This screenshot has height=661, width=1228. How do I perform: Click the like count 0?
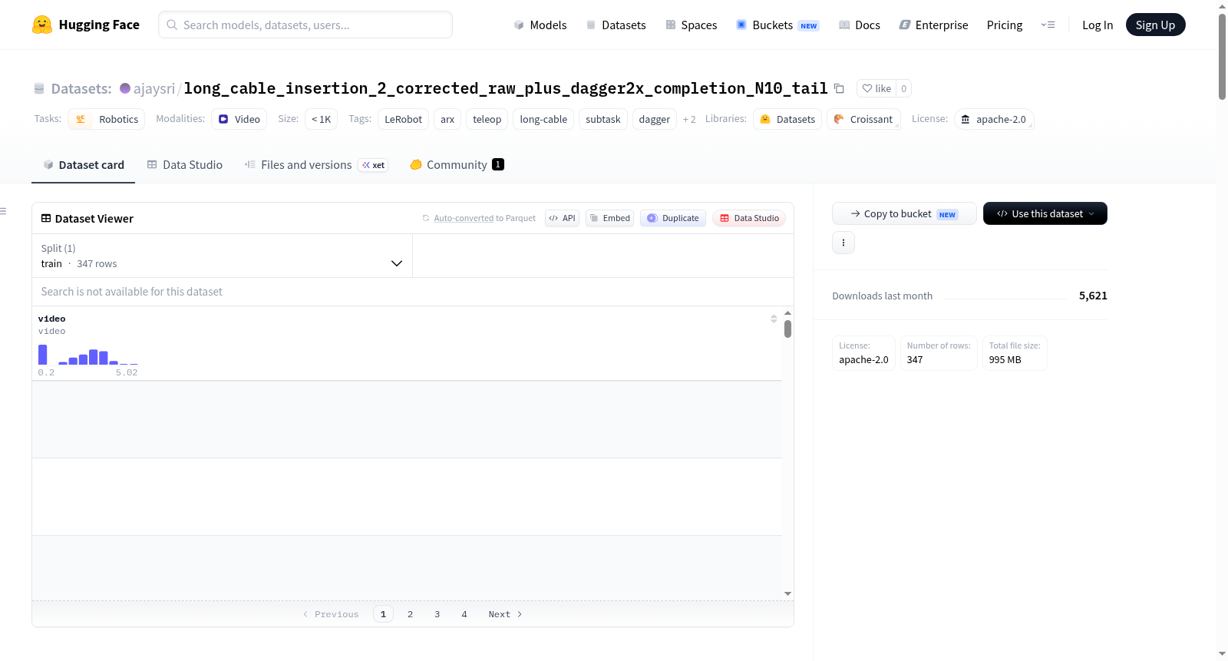904,88
